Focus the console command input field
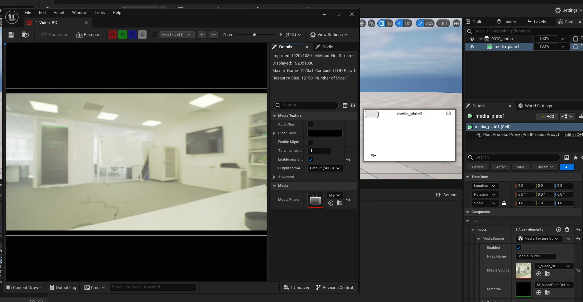The image size is (583, 302). 152,287
